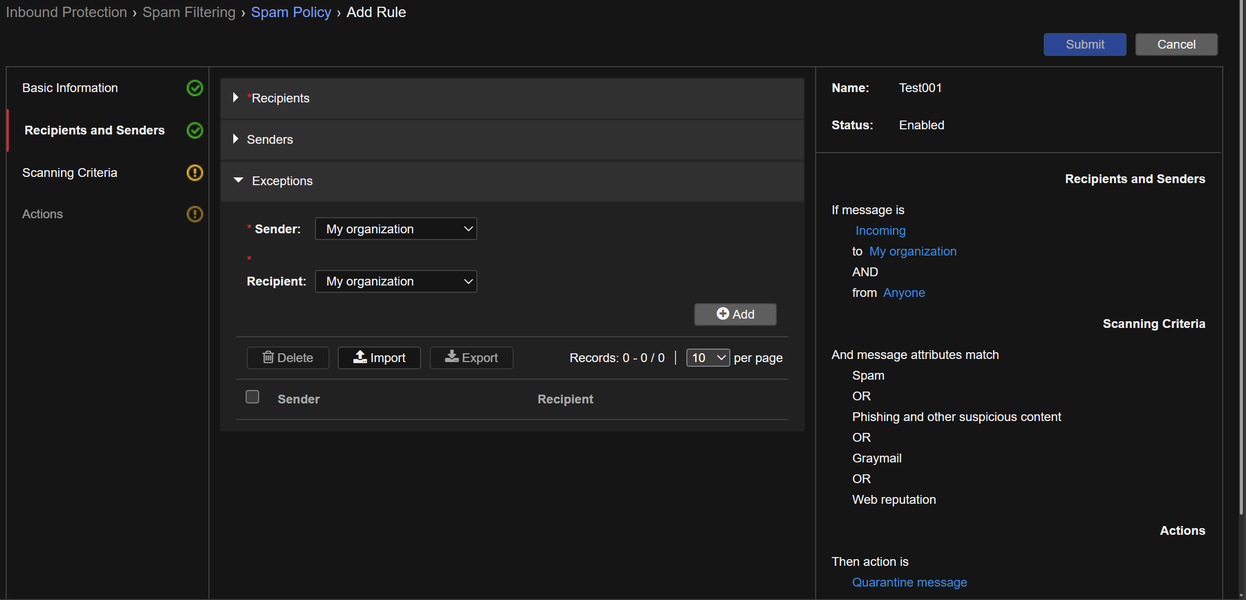Click Scanning Criteria summary heading

point(1154,324)
